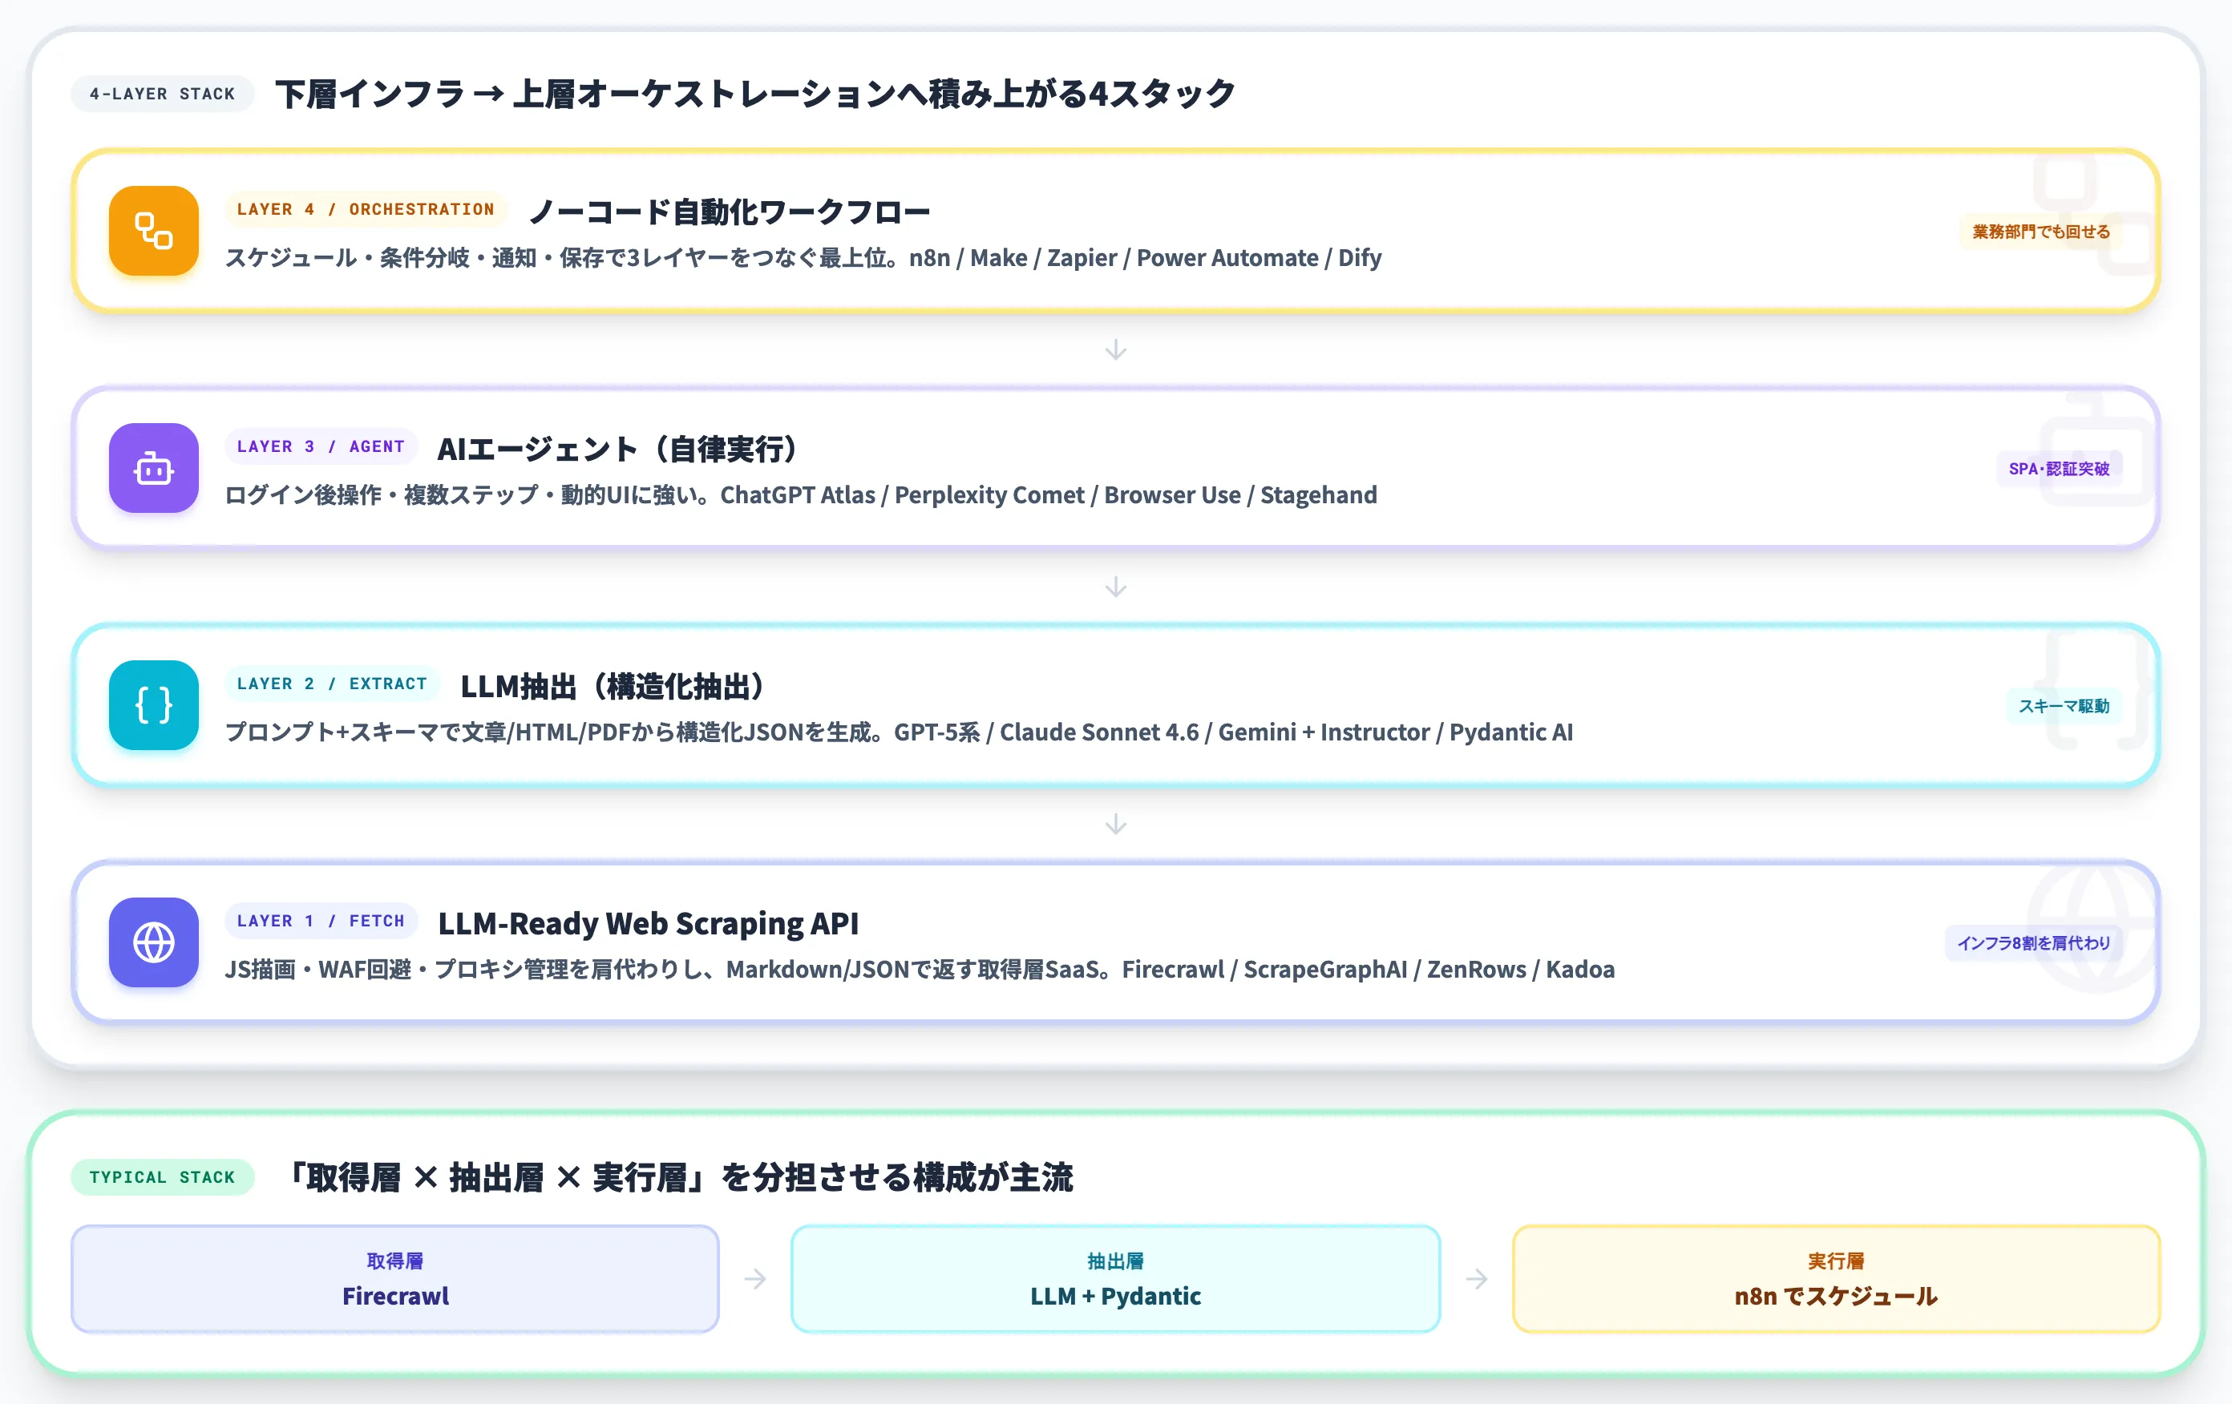Image resolution: width=2232 pixels, height=1404 pixels.
Task: Click the 業務部門でも回せる tag
Action: (x=2041, y=232)
